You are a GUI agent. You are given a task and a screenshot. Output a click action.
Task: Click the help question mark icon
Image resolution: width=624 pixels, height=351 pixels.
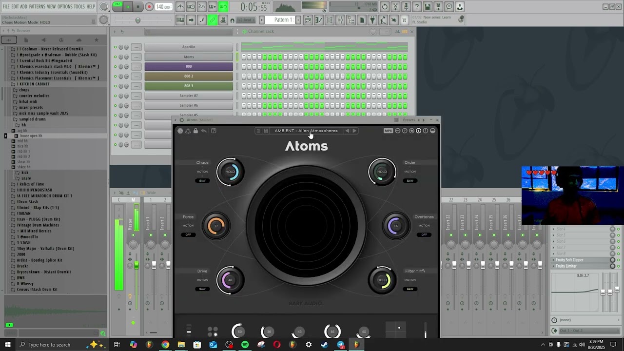click(417, 7)
